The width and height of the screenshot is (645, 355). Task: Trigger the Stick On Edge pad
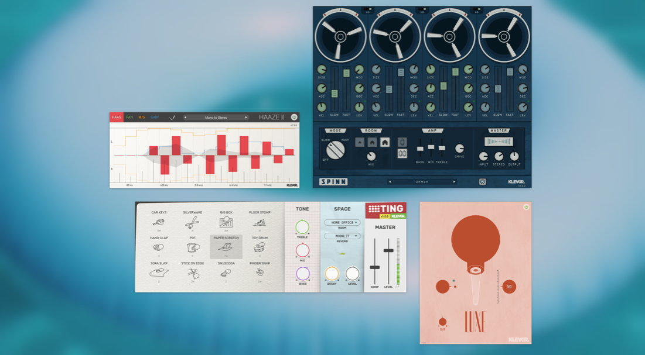[193, 273]
